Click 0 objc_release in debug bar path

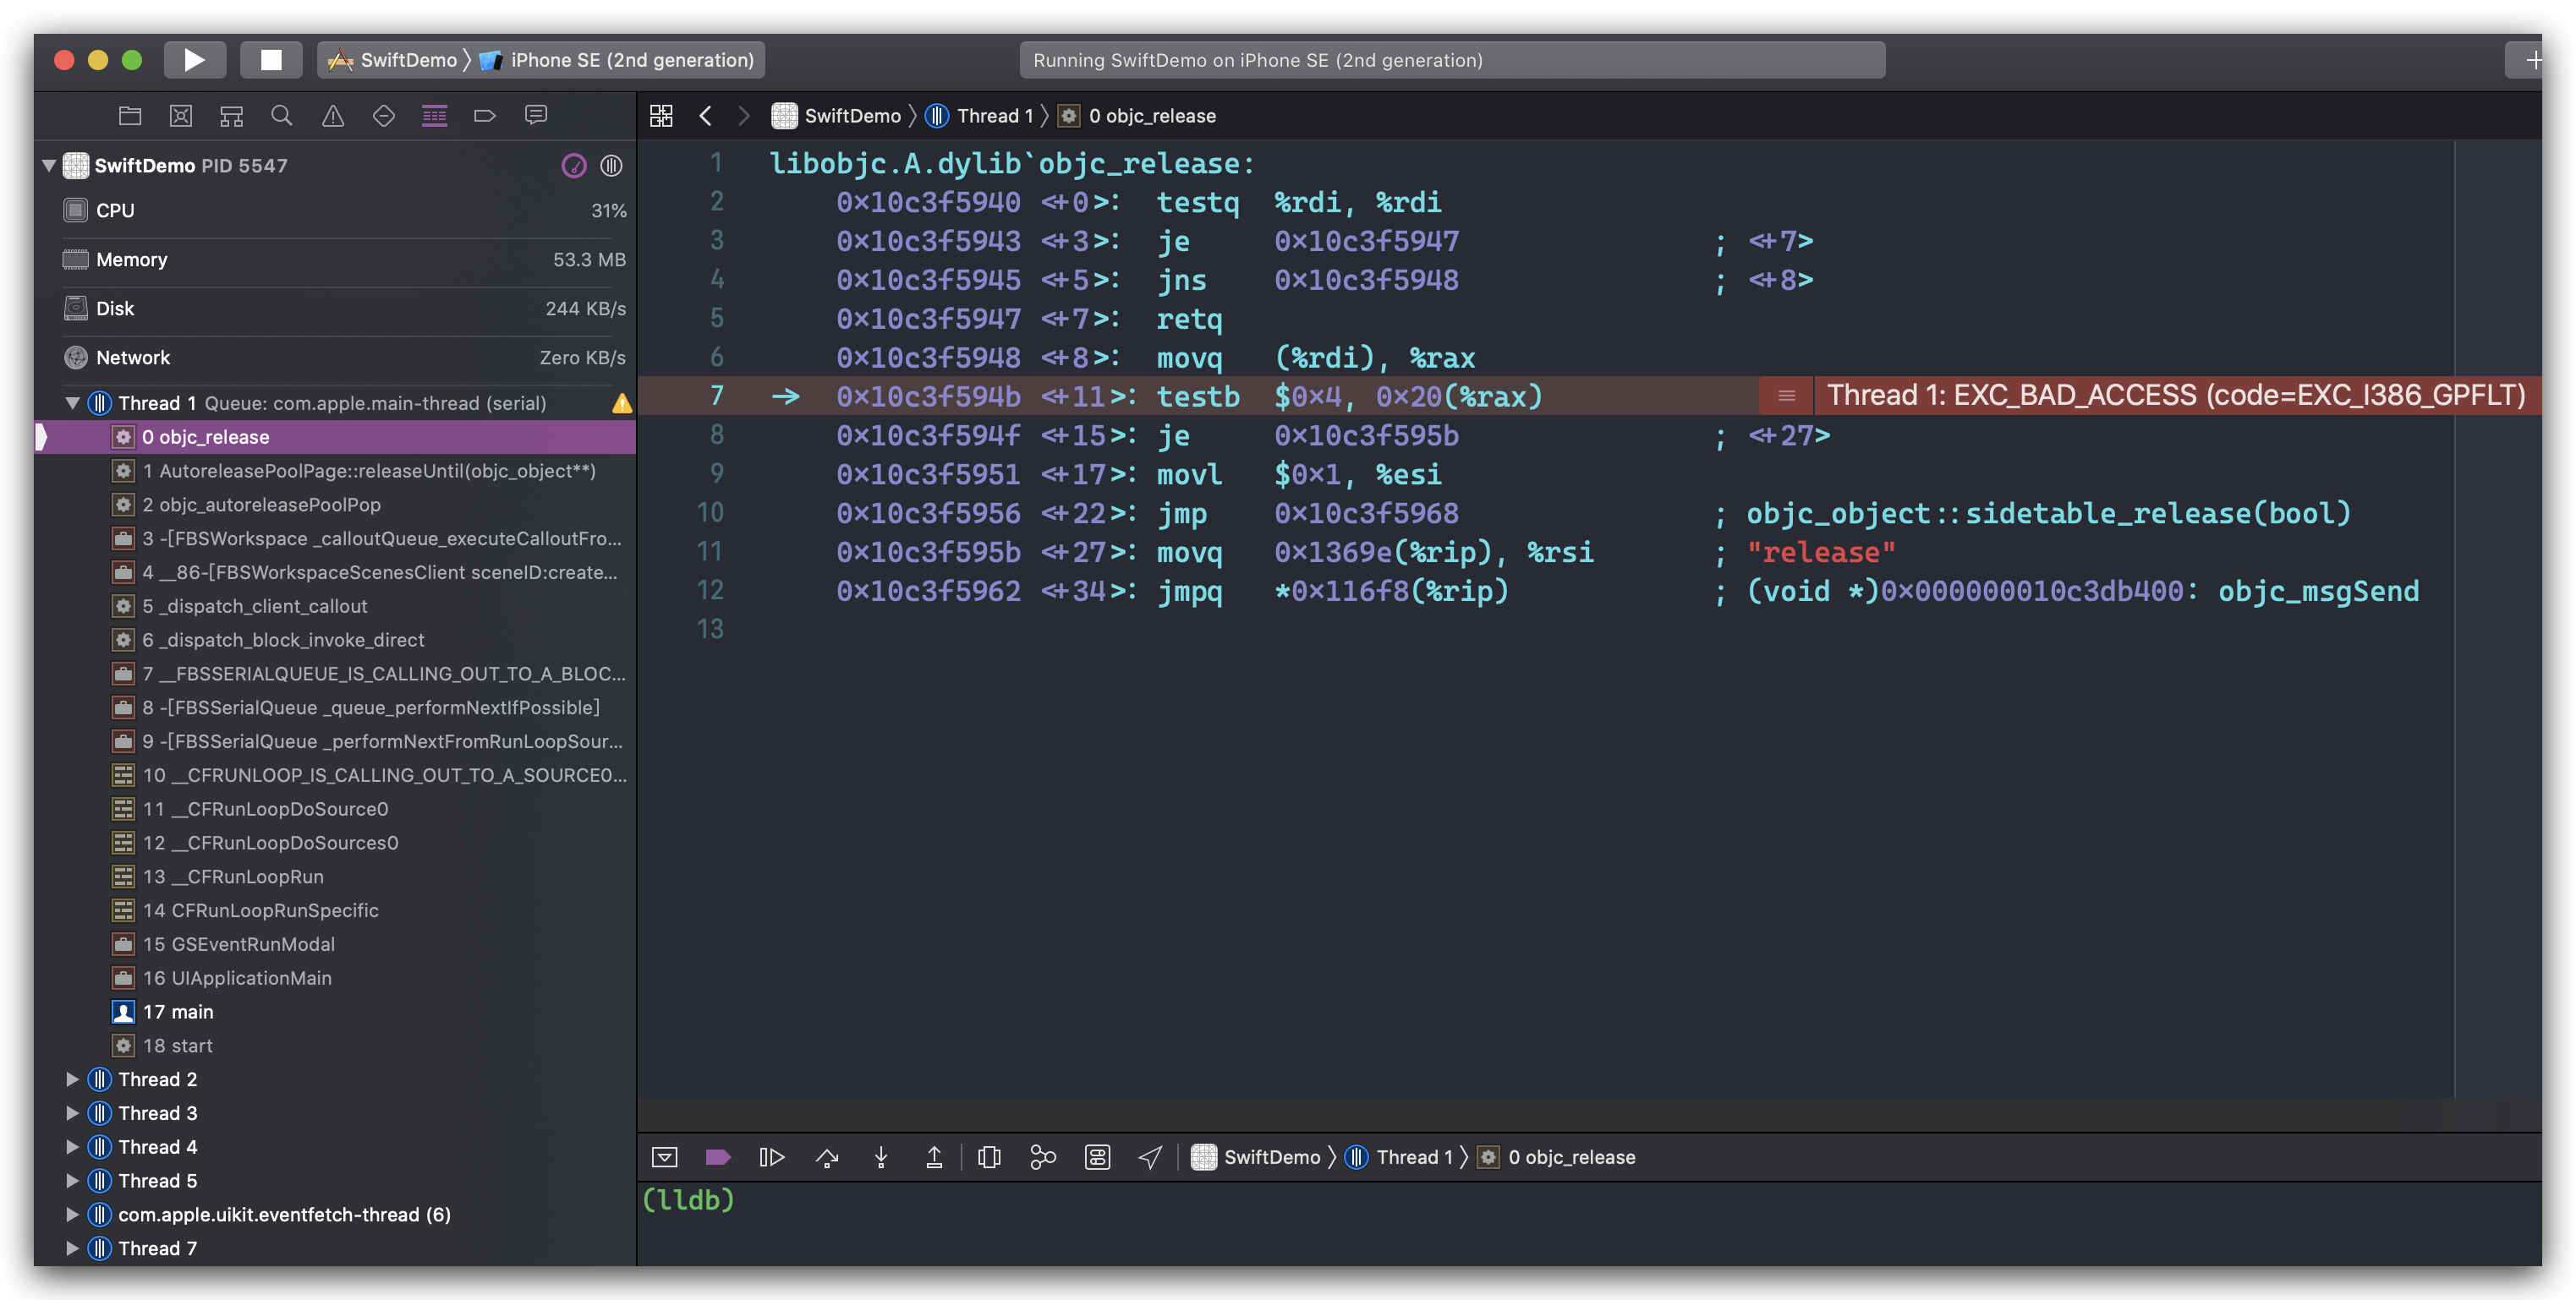tap(1558, 1157)
